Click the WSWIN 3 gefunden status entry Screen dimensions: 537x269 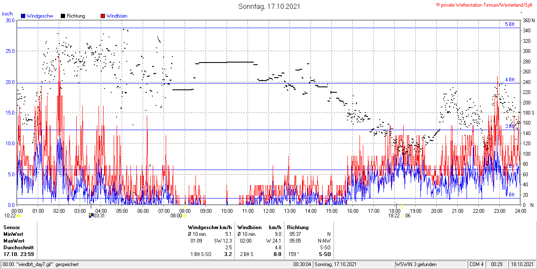[416, 264]
